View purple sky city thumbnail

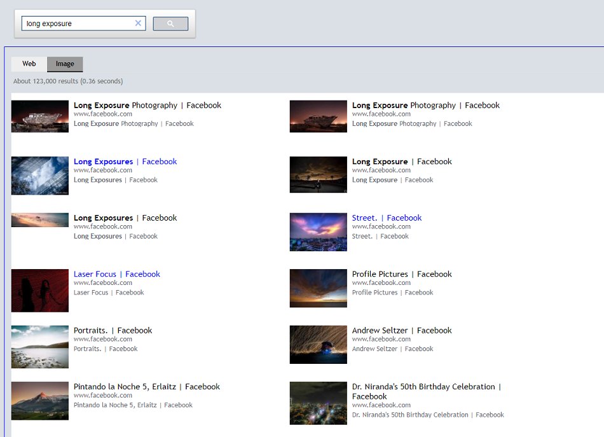(x=318, y=232)
